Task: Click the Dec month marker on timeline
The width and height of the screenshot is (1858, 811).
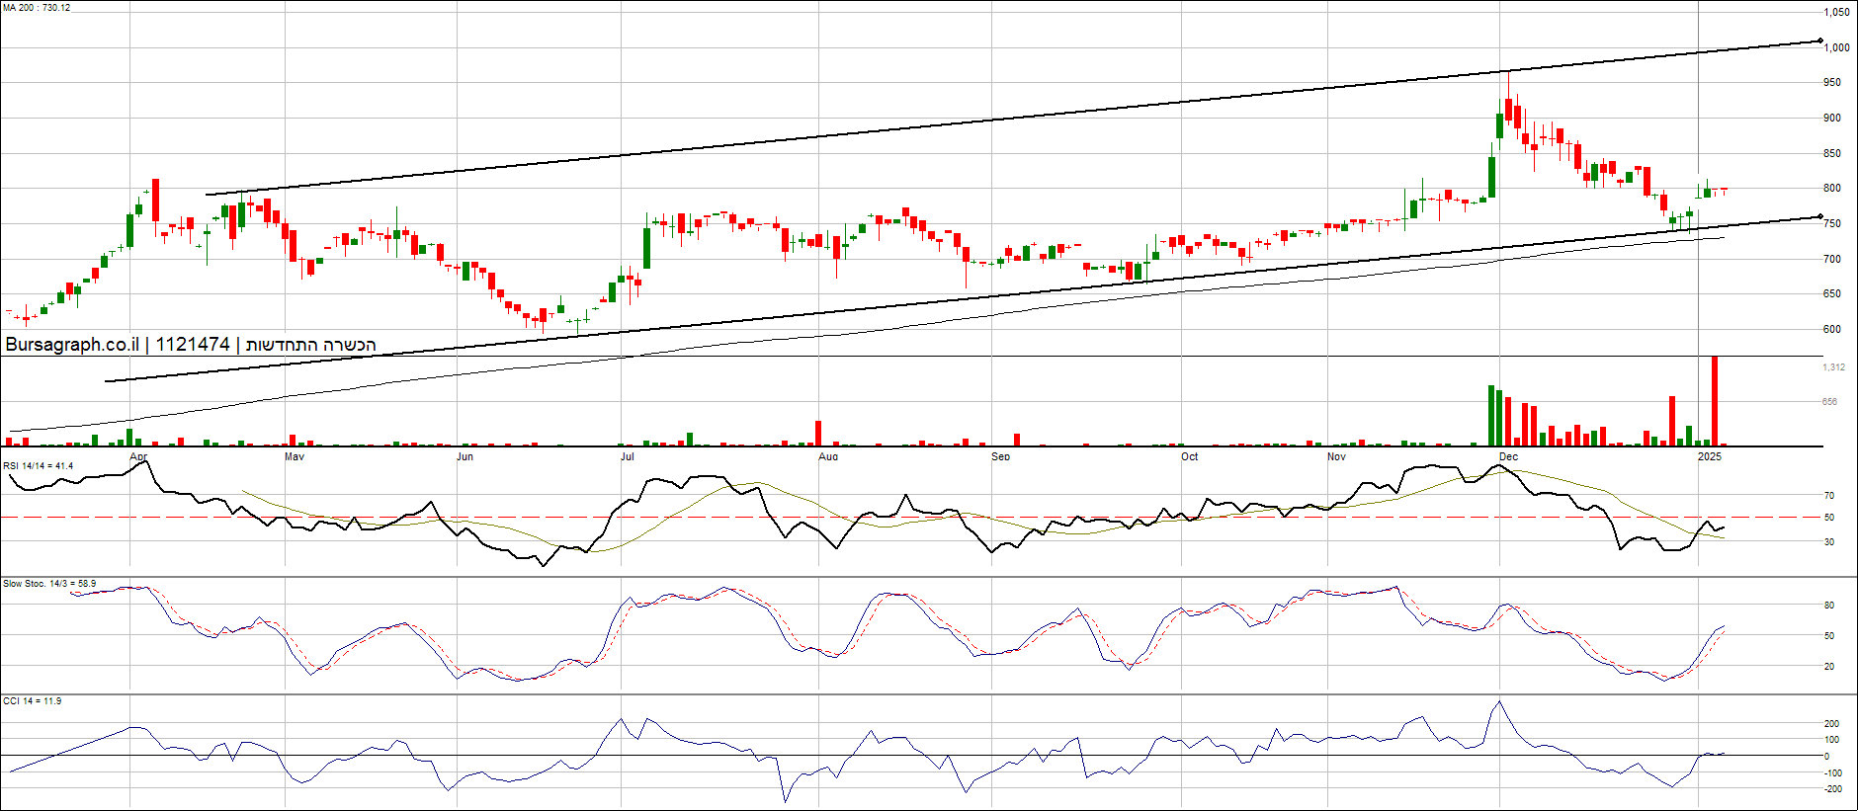Action: click(1508, 456)
